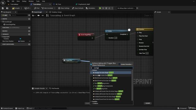The height and width of the screenshot is (110, 196).
Task: Add new graph via plus icon
Action: coord(29,19)
